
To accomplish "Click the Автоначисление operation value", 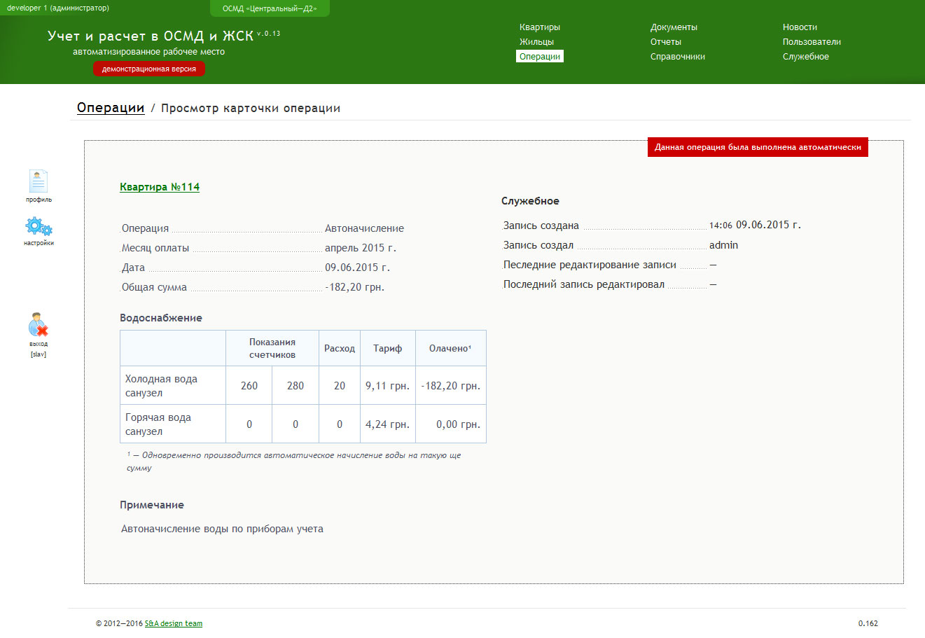I will pos(364,228).
